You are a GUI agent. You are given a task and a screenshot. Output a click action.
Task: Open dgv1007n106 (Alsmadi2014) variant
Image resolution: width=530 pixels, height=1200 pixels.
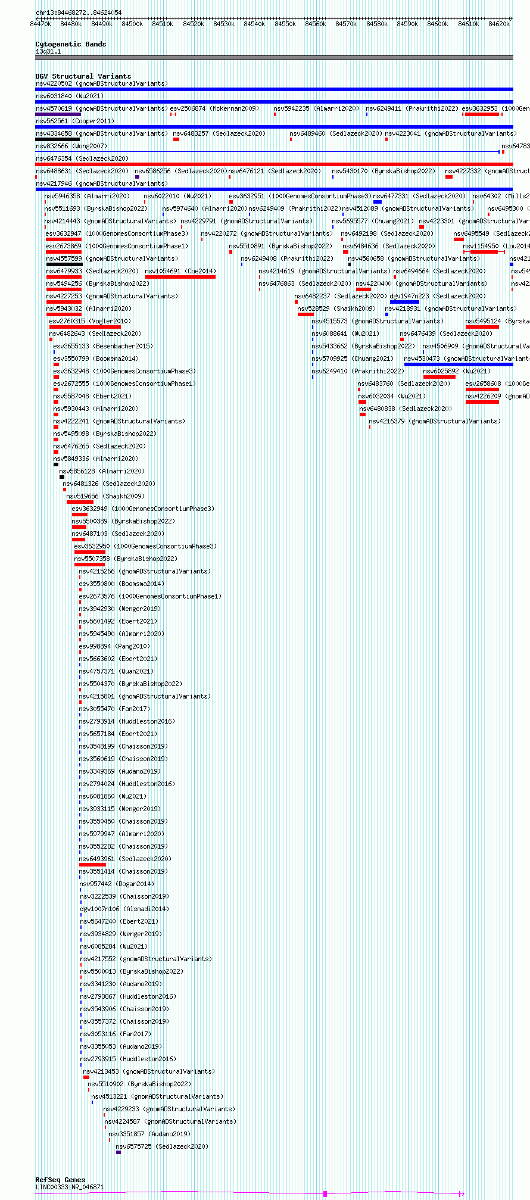pyautogui.click(x=124, y=909)
